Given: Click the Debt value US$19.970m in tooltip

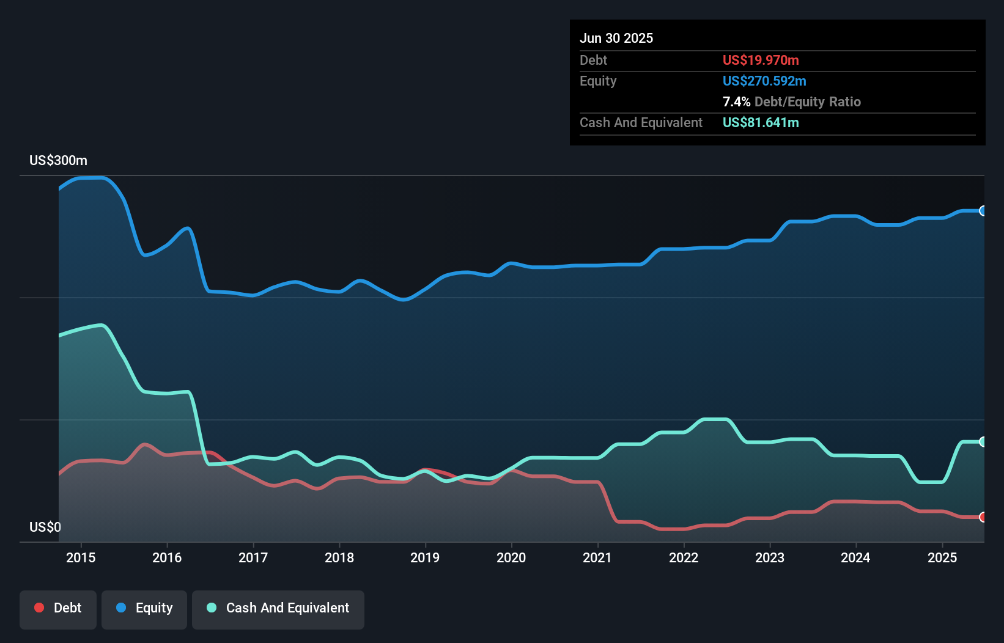Looking at the screenshot, I should click(x=761, y=60).
